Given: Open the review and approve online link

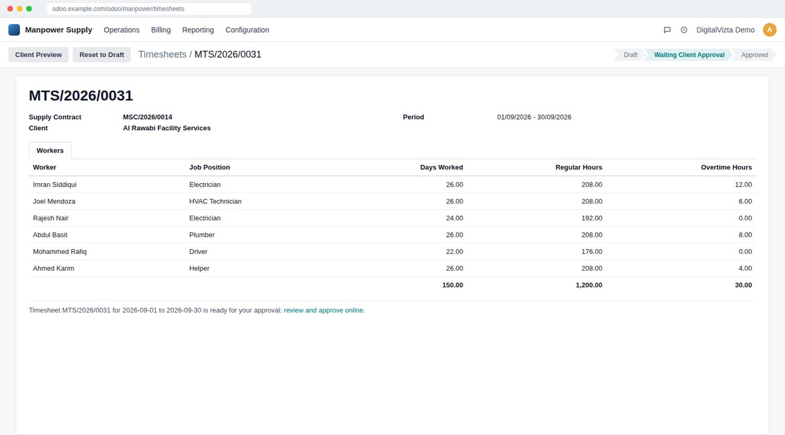Looking at the screenshot, I should [324, 310].
